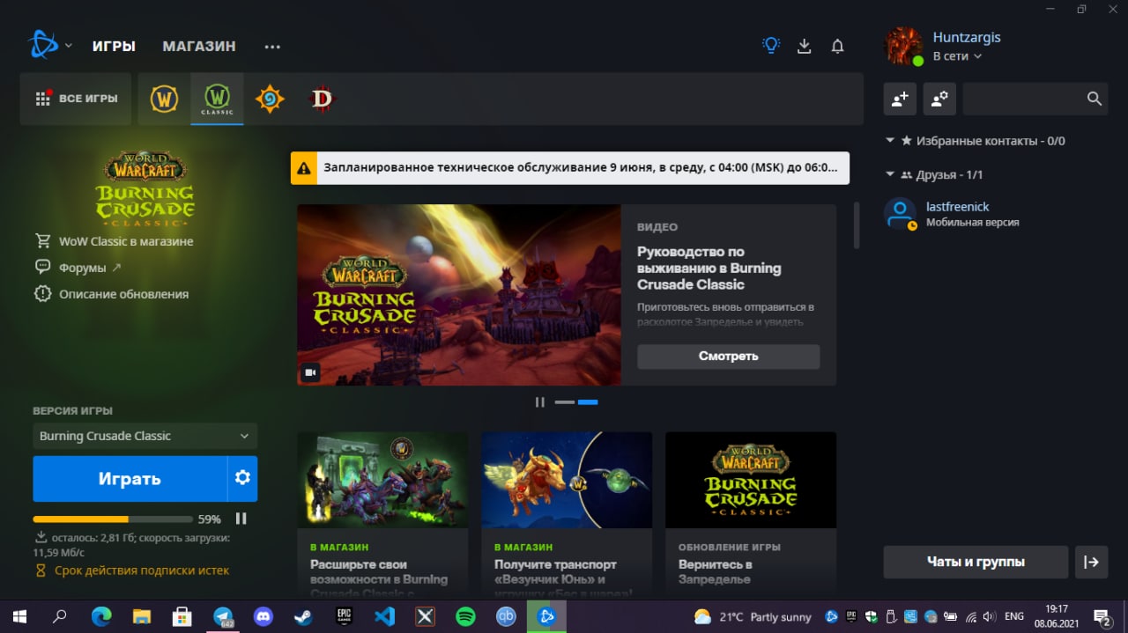Expand the В сети status dropdown
The height and width of the screenshot is (633, 1128).
click(957, 56)
